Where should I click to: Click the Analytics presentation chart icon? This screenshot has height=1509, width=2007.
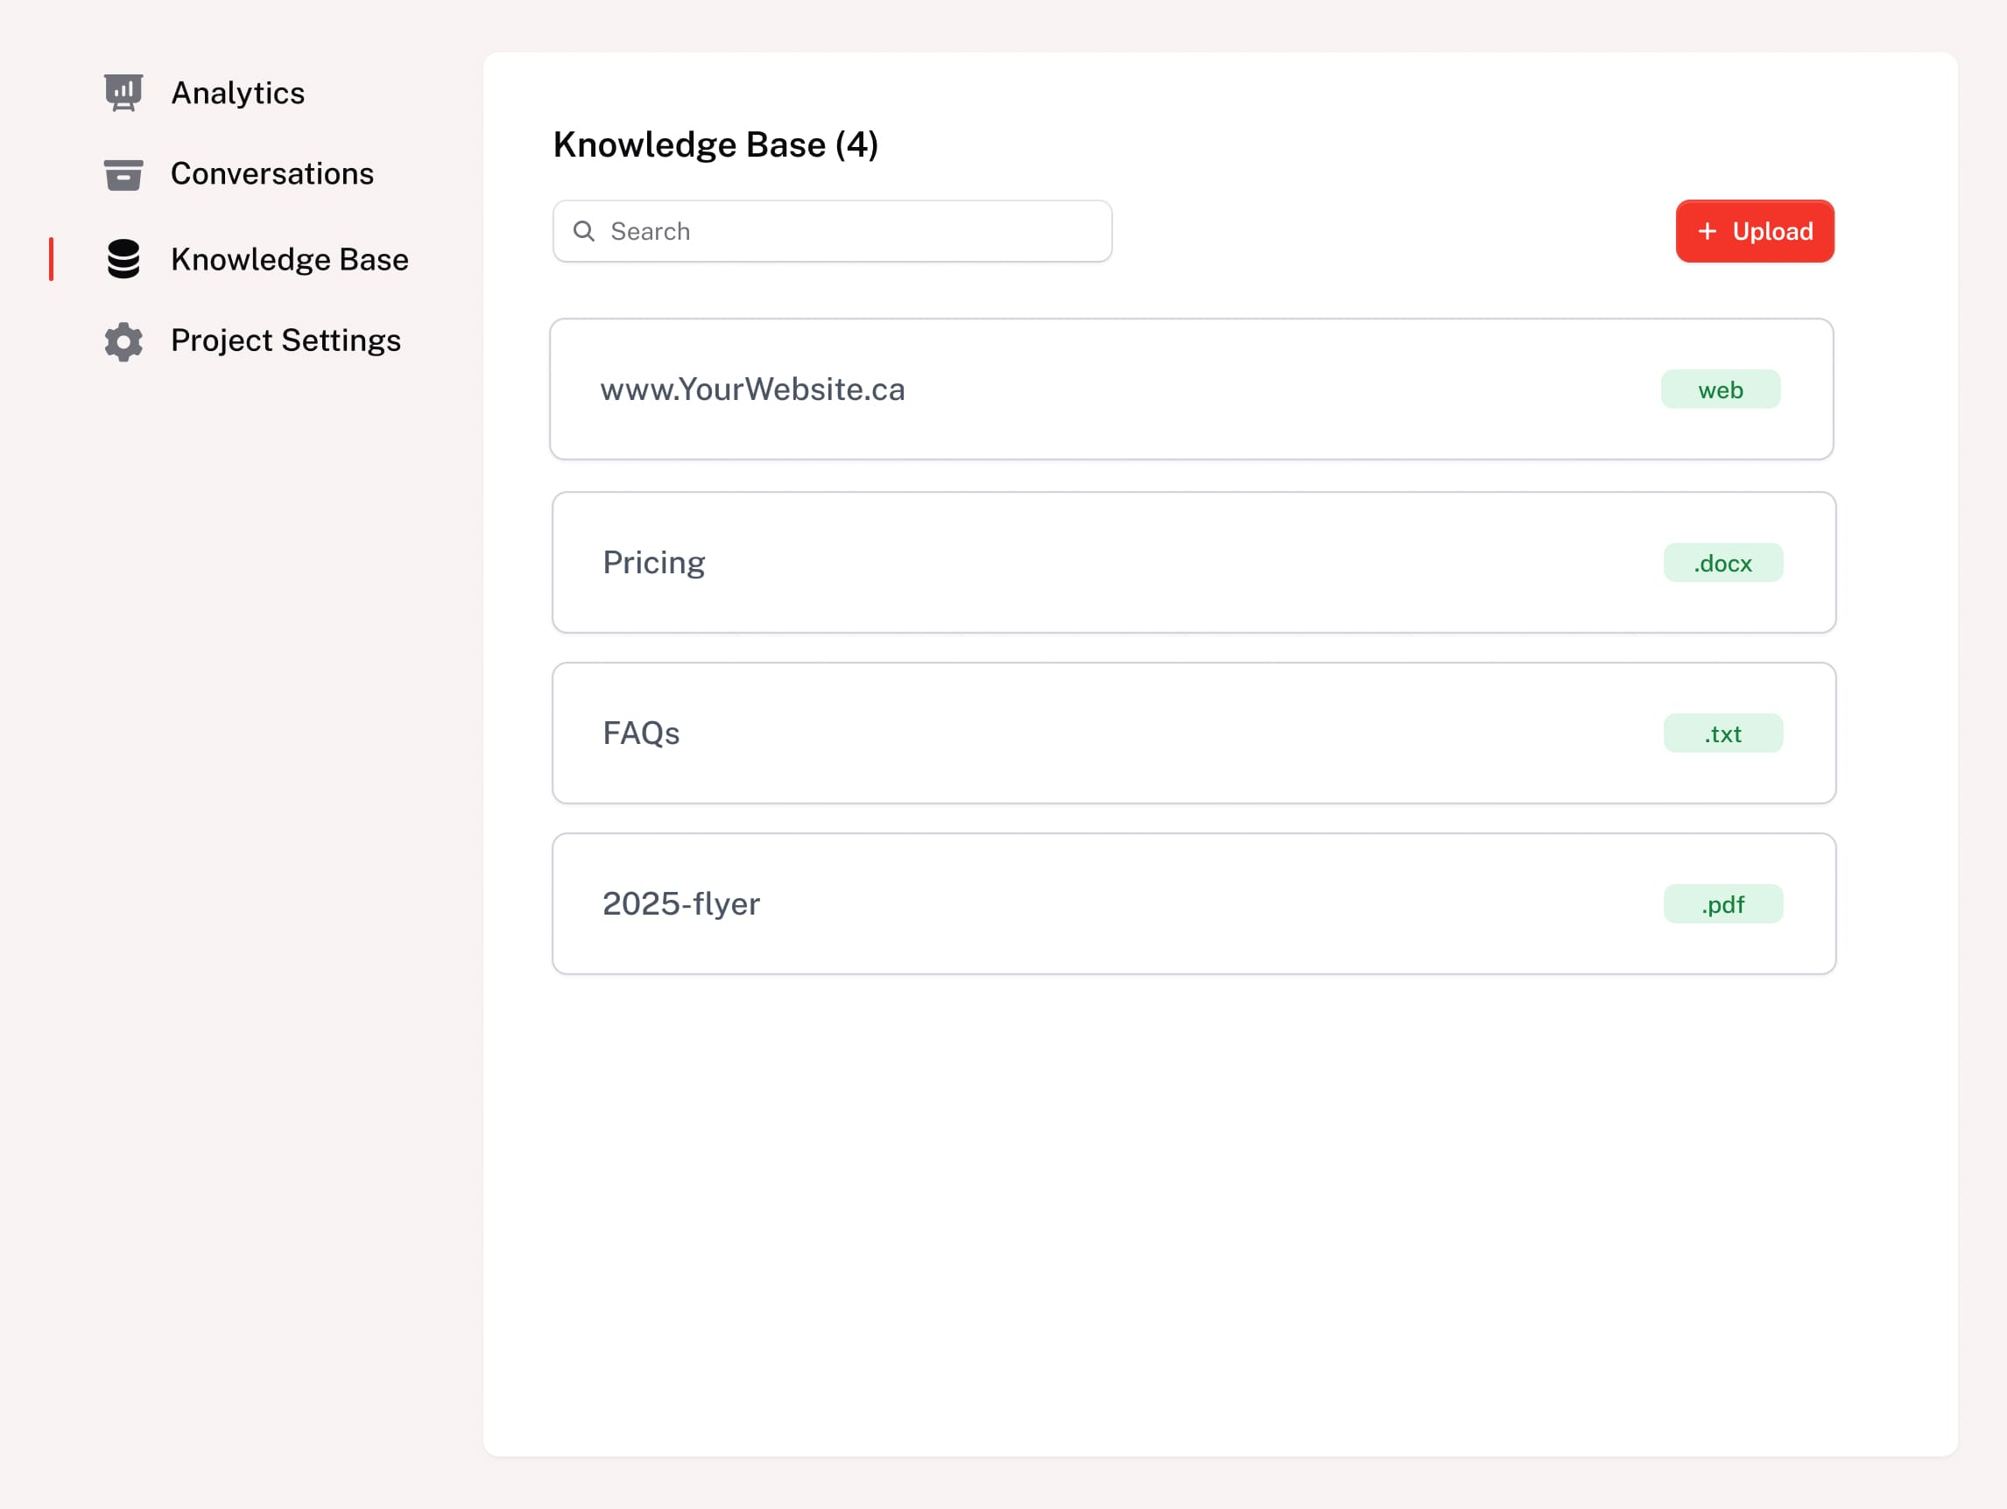pyautogui.click(x=123, y=93)
